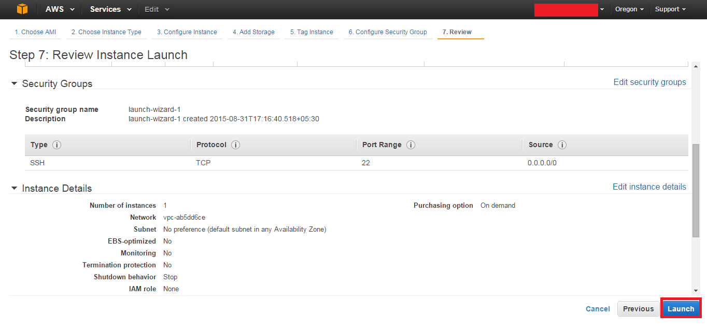This screenshot has width=707, height=328.
Task: Open the Support dropdown menu
Action: [x=670, y=9]
